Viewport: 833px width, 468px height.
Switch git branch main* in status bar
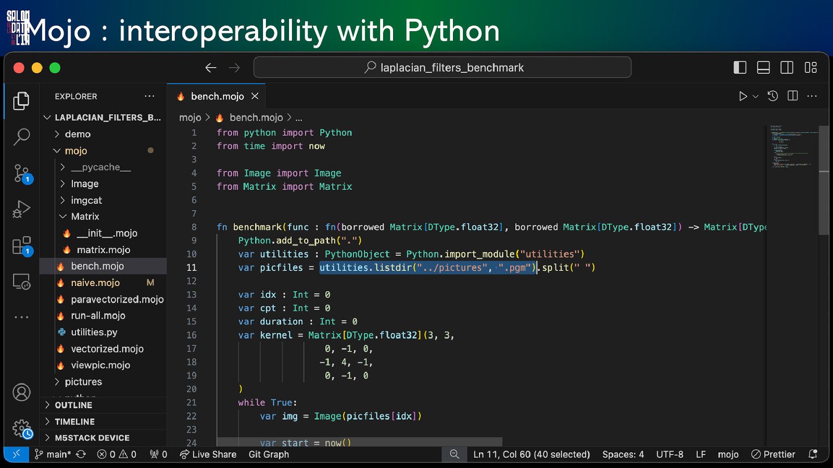pyautogui.click(x=53, y=454)
